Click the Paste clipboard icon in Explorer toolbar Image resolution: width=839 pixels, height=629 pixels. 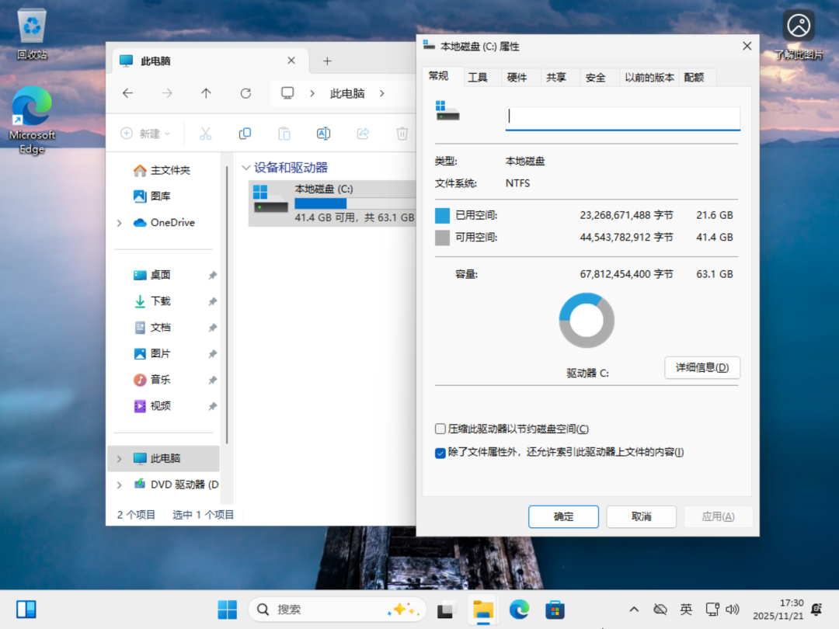pos(284,134)
